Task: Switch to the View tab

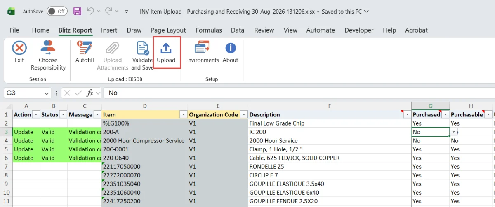Action: coord(290,30)
